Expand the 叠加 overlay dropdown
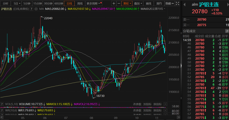This screenshot has height=120, width=229. pos(138,4)
